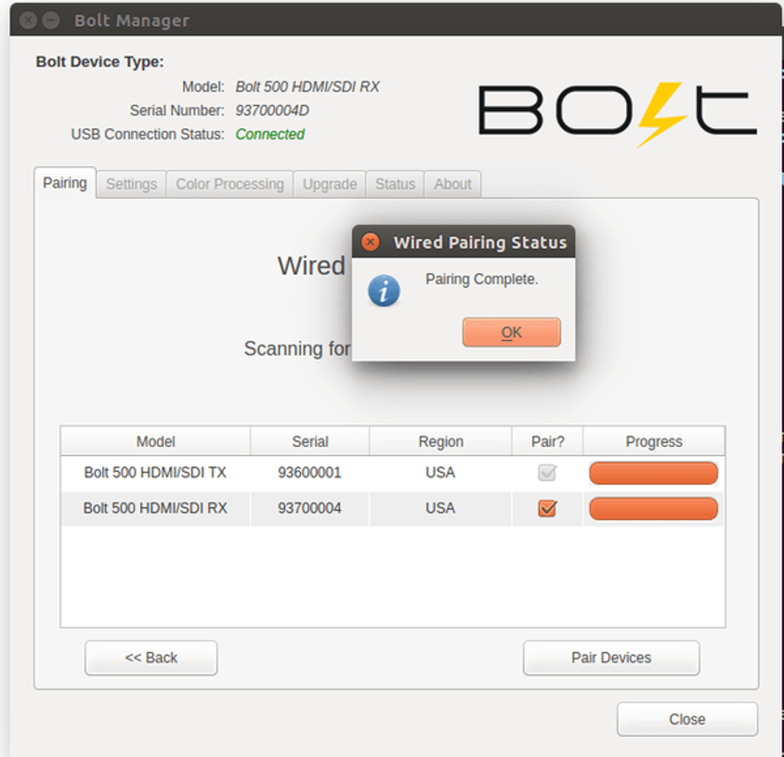Image resolution: width=784 pixels, height=757 pixels.
Task: Minimize the Bolt Manager window
Action: pyautogui.click(x=50, y=21)
